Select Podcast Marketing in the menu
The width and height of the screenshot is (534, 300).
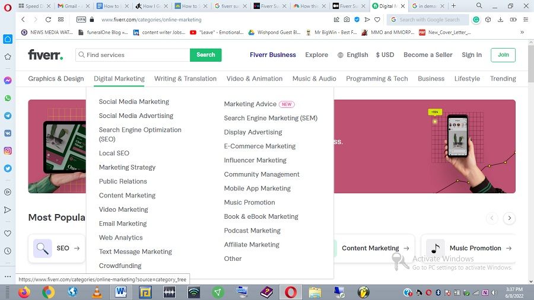tap(252, 231)
